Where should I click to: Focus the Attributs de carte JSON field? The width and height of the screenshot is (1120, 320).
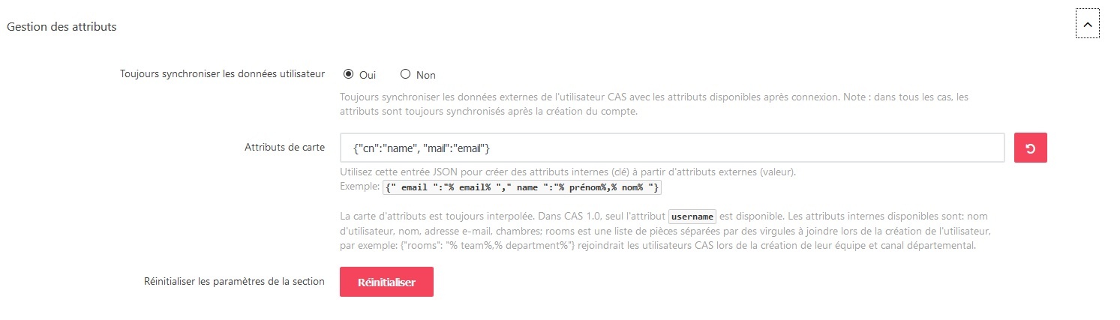pyautogui.click(x=671, y=148)
